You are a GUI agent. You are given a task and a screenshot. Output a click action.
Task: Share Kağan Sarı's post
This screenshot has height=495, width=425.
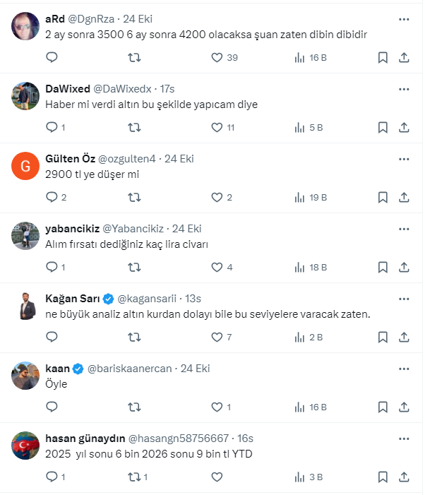click(404, 338)
